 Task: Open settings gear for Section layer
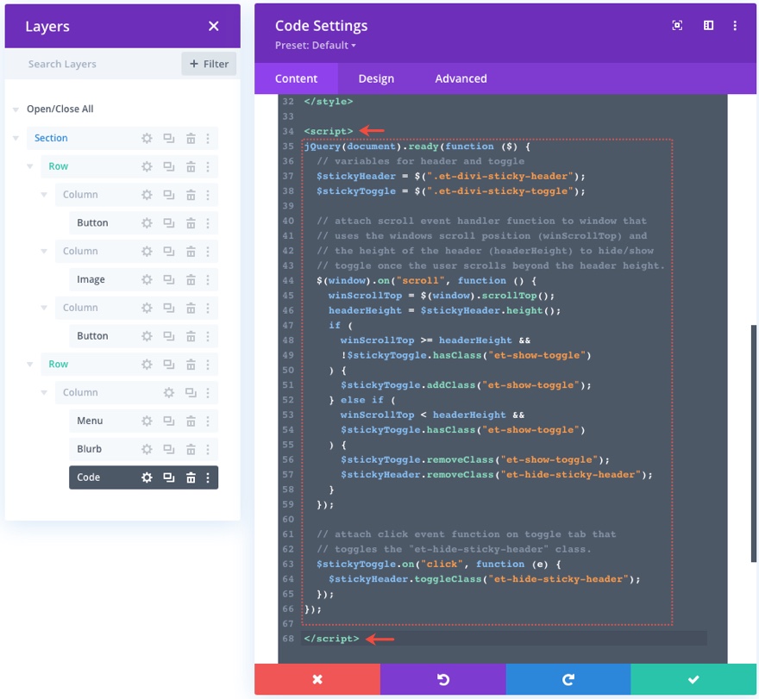click(147, 139)
